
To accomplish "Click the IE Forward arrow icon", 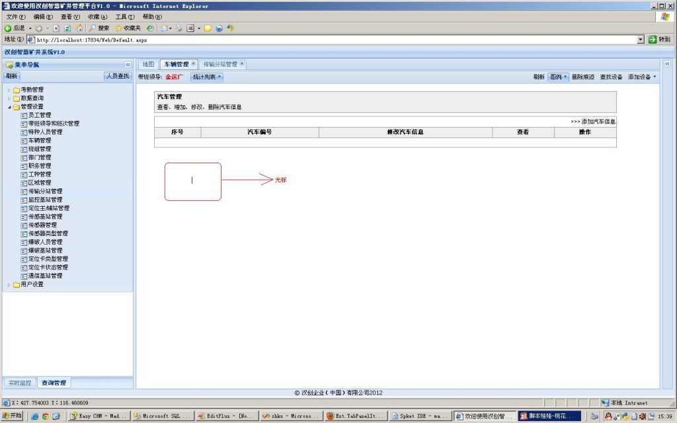I will (x=39, y=28).
